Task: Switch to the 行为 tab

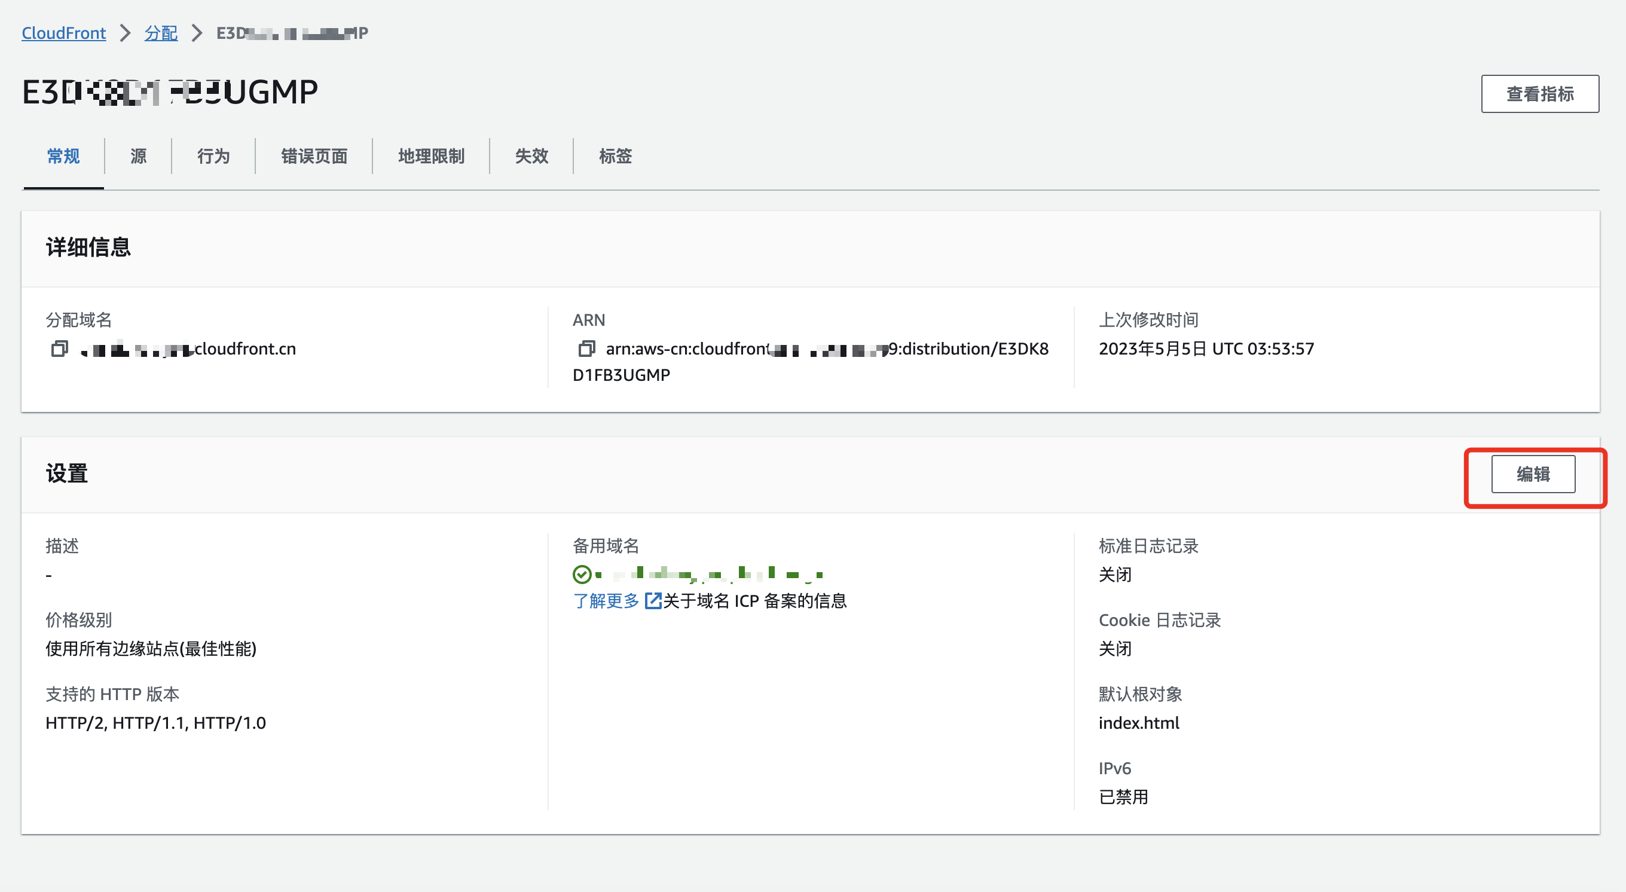Action: pyautogui.click(x=213, y=156)
